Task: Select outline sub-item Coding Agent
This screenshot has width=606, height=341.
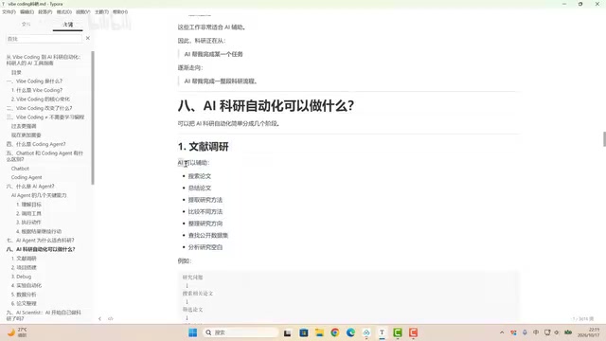Action: pos(27,177)
